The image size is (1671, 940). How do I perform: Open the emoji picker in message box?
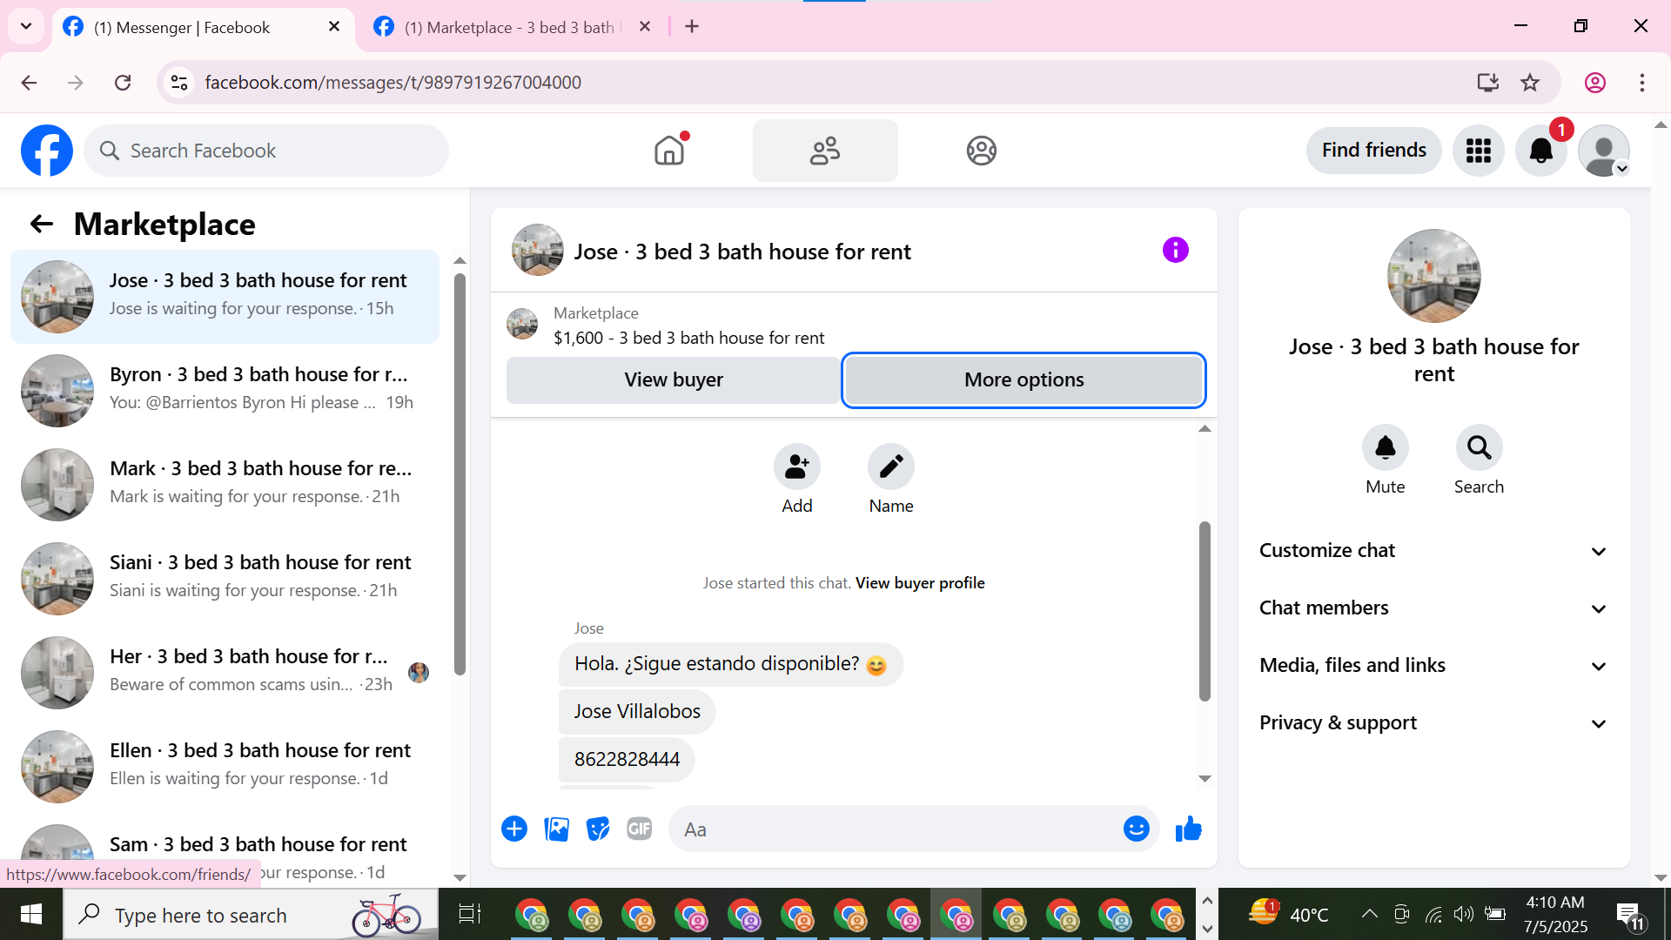1136,829
